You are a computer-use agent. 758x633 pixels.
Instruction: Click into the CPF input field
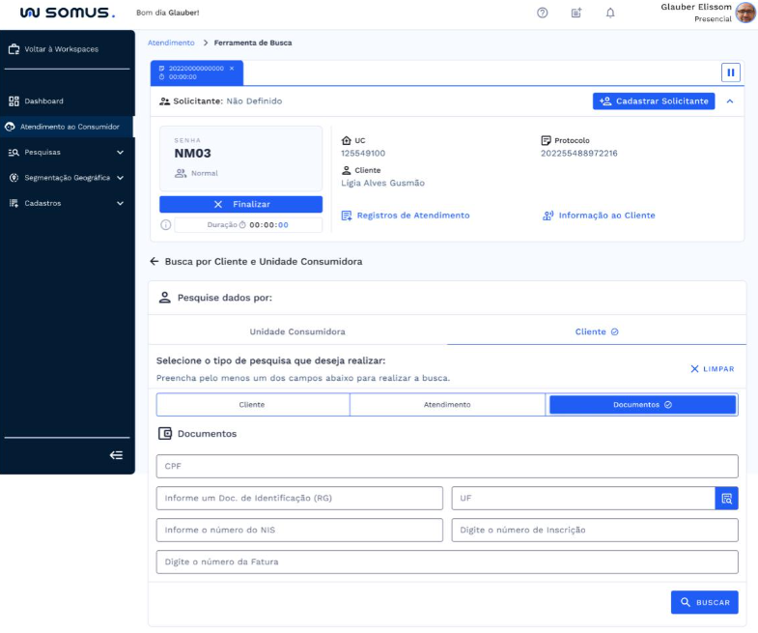tap(446, 466)
